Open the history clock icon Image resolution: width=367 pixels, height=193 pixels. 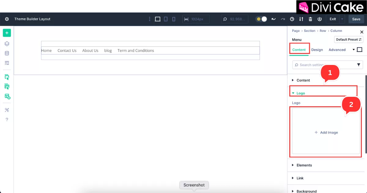(x=292, y=19)
